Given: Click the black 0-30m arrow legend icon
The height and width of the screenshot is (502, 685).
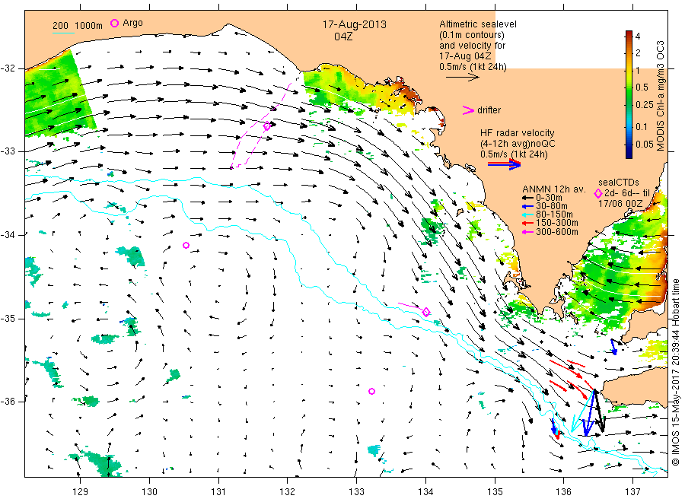Looking at the screenshot, I should pos(527,198).
